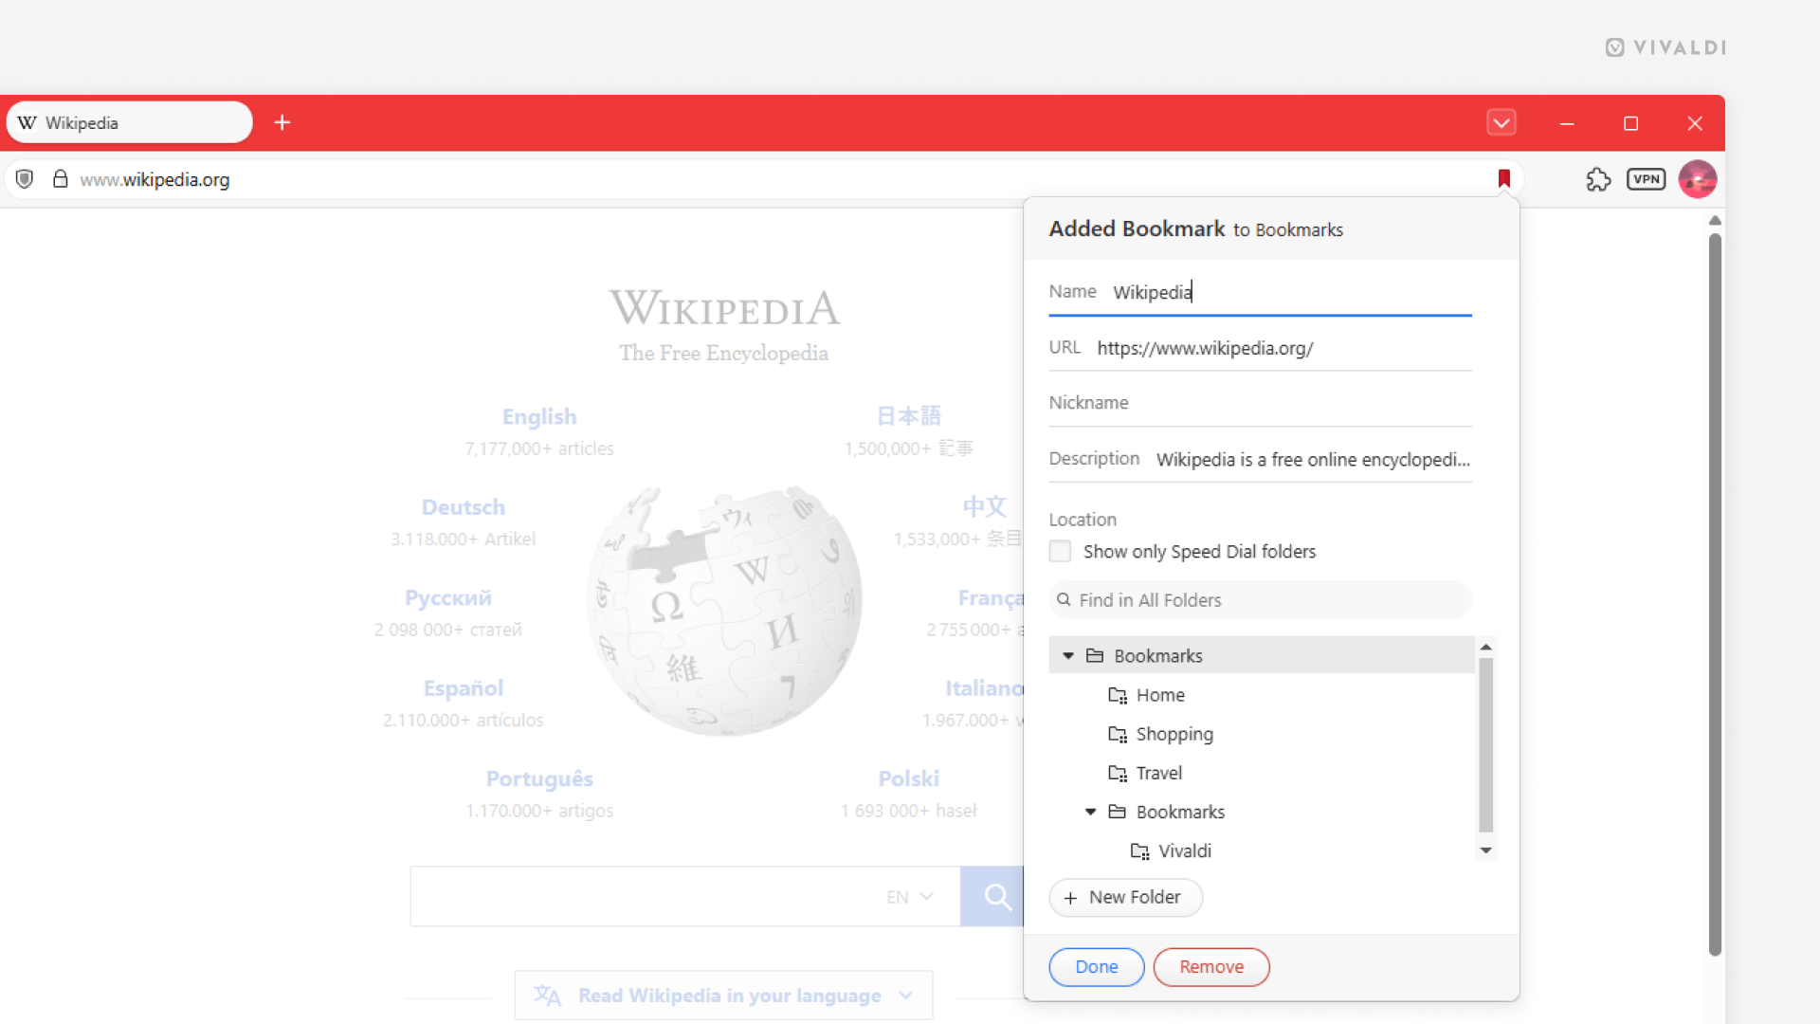
Task: Click the address bar URL text
Action: point(155,179)
